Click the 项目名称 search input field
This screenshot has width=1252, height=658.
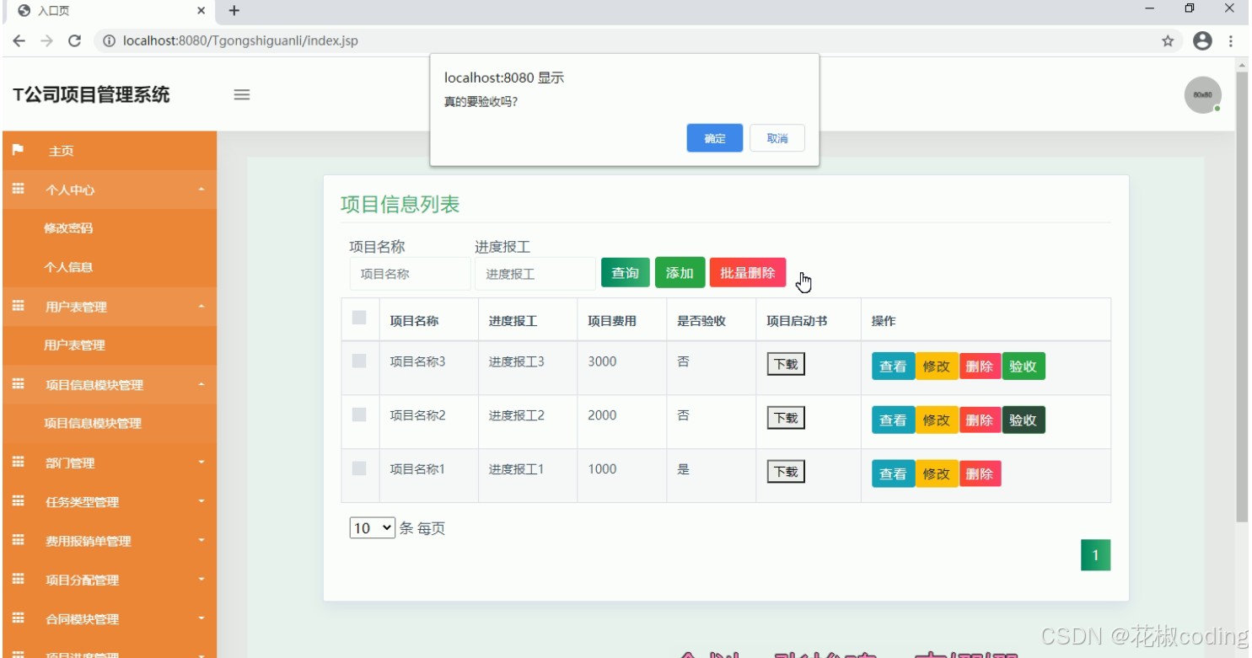(x=410, y=273)
